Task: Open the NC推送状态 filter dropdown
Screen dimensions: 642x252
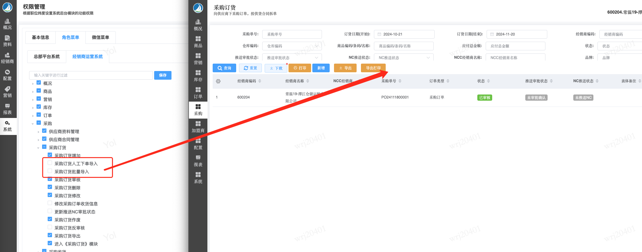Action: pos(404,57)
